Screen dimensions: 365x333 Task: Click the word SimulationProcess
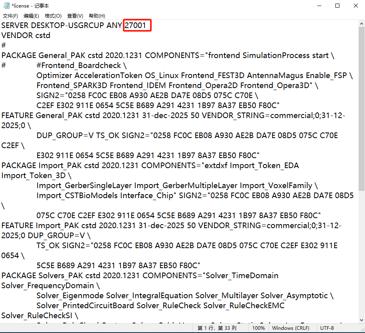[276, 55]
